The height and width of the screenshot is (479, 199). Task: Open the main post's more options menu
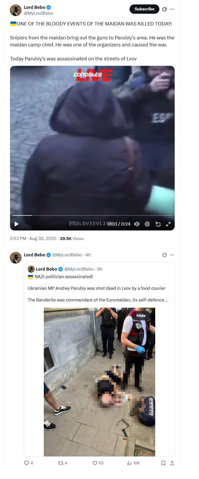[172, 9]
